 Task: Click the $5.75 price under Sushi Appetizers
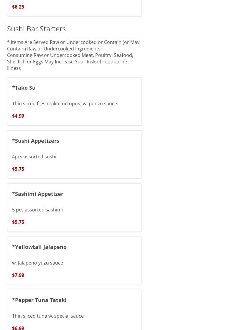[x=18, y=169]
